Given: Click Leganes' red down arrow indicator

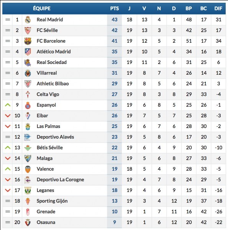Looking at the screenshot, I should tap(8, 190).
